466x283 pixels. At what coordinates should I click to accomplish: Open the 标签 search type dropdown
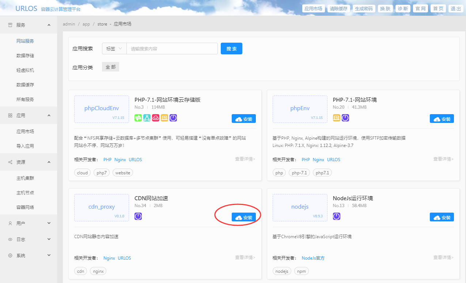(114, 49)
